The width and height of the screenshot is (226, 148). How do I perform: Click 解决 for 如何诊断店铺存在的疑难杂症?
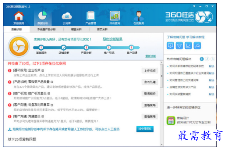pos(212,66)
